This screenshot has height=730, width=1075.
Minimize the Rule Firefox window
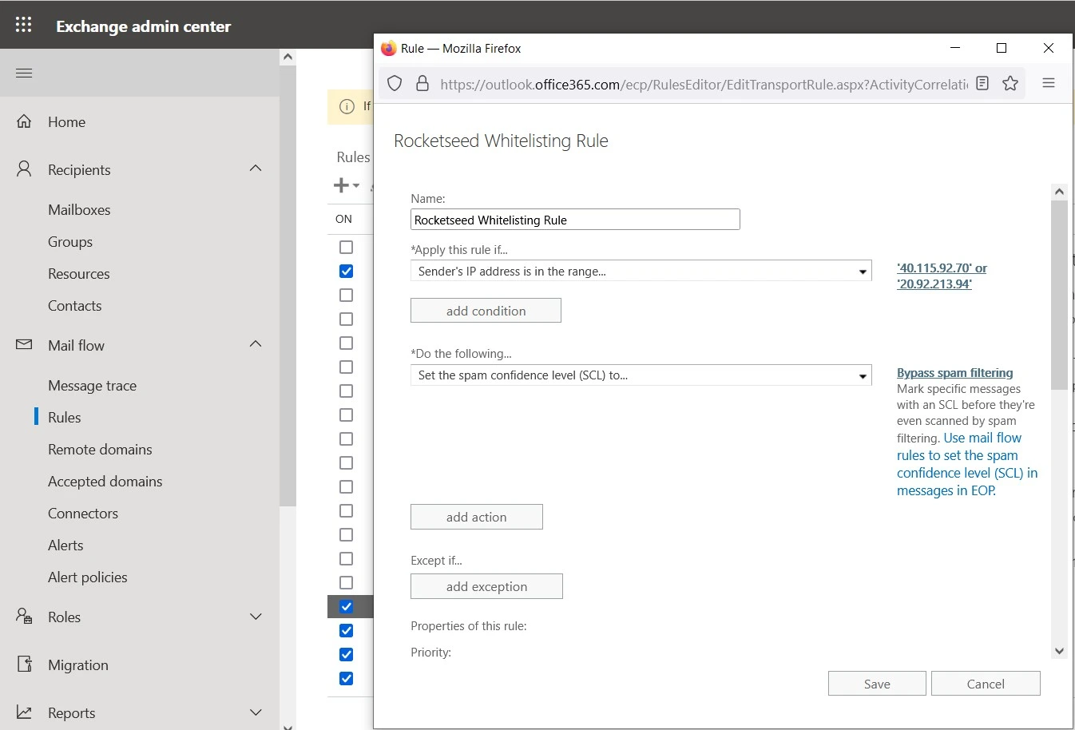point(955,48)
